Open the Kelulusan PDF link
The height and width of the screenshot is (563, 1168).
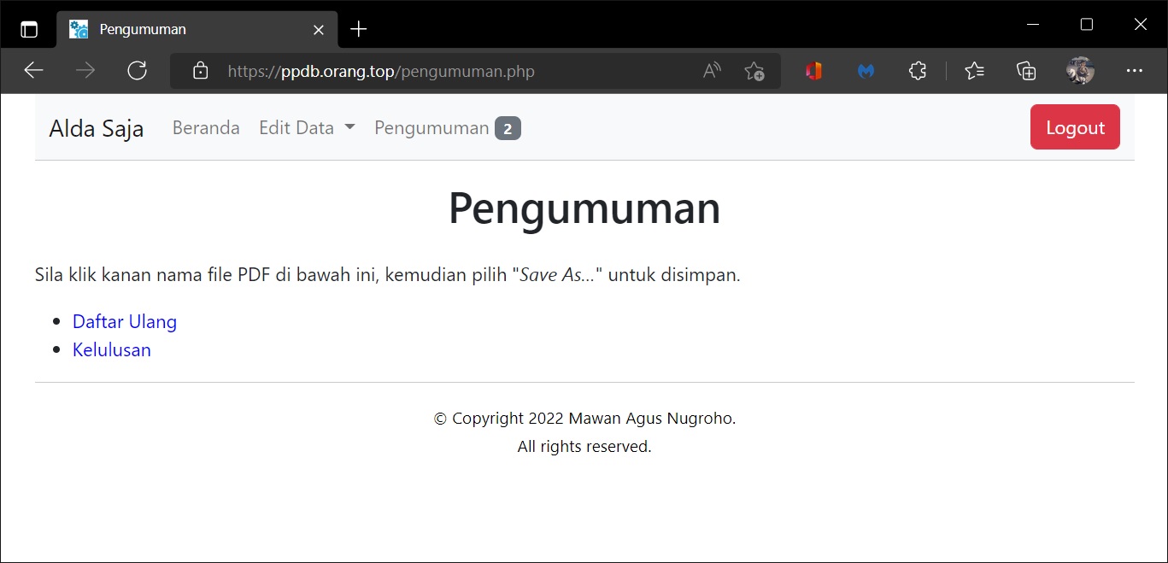tap(112, 349)
